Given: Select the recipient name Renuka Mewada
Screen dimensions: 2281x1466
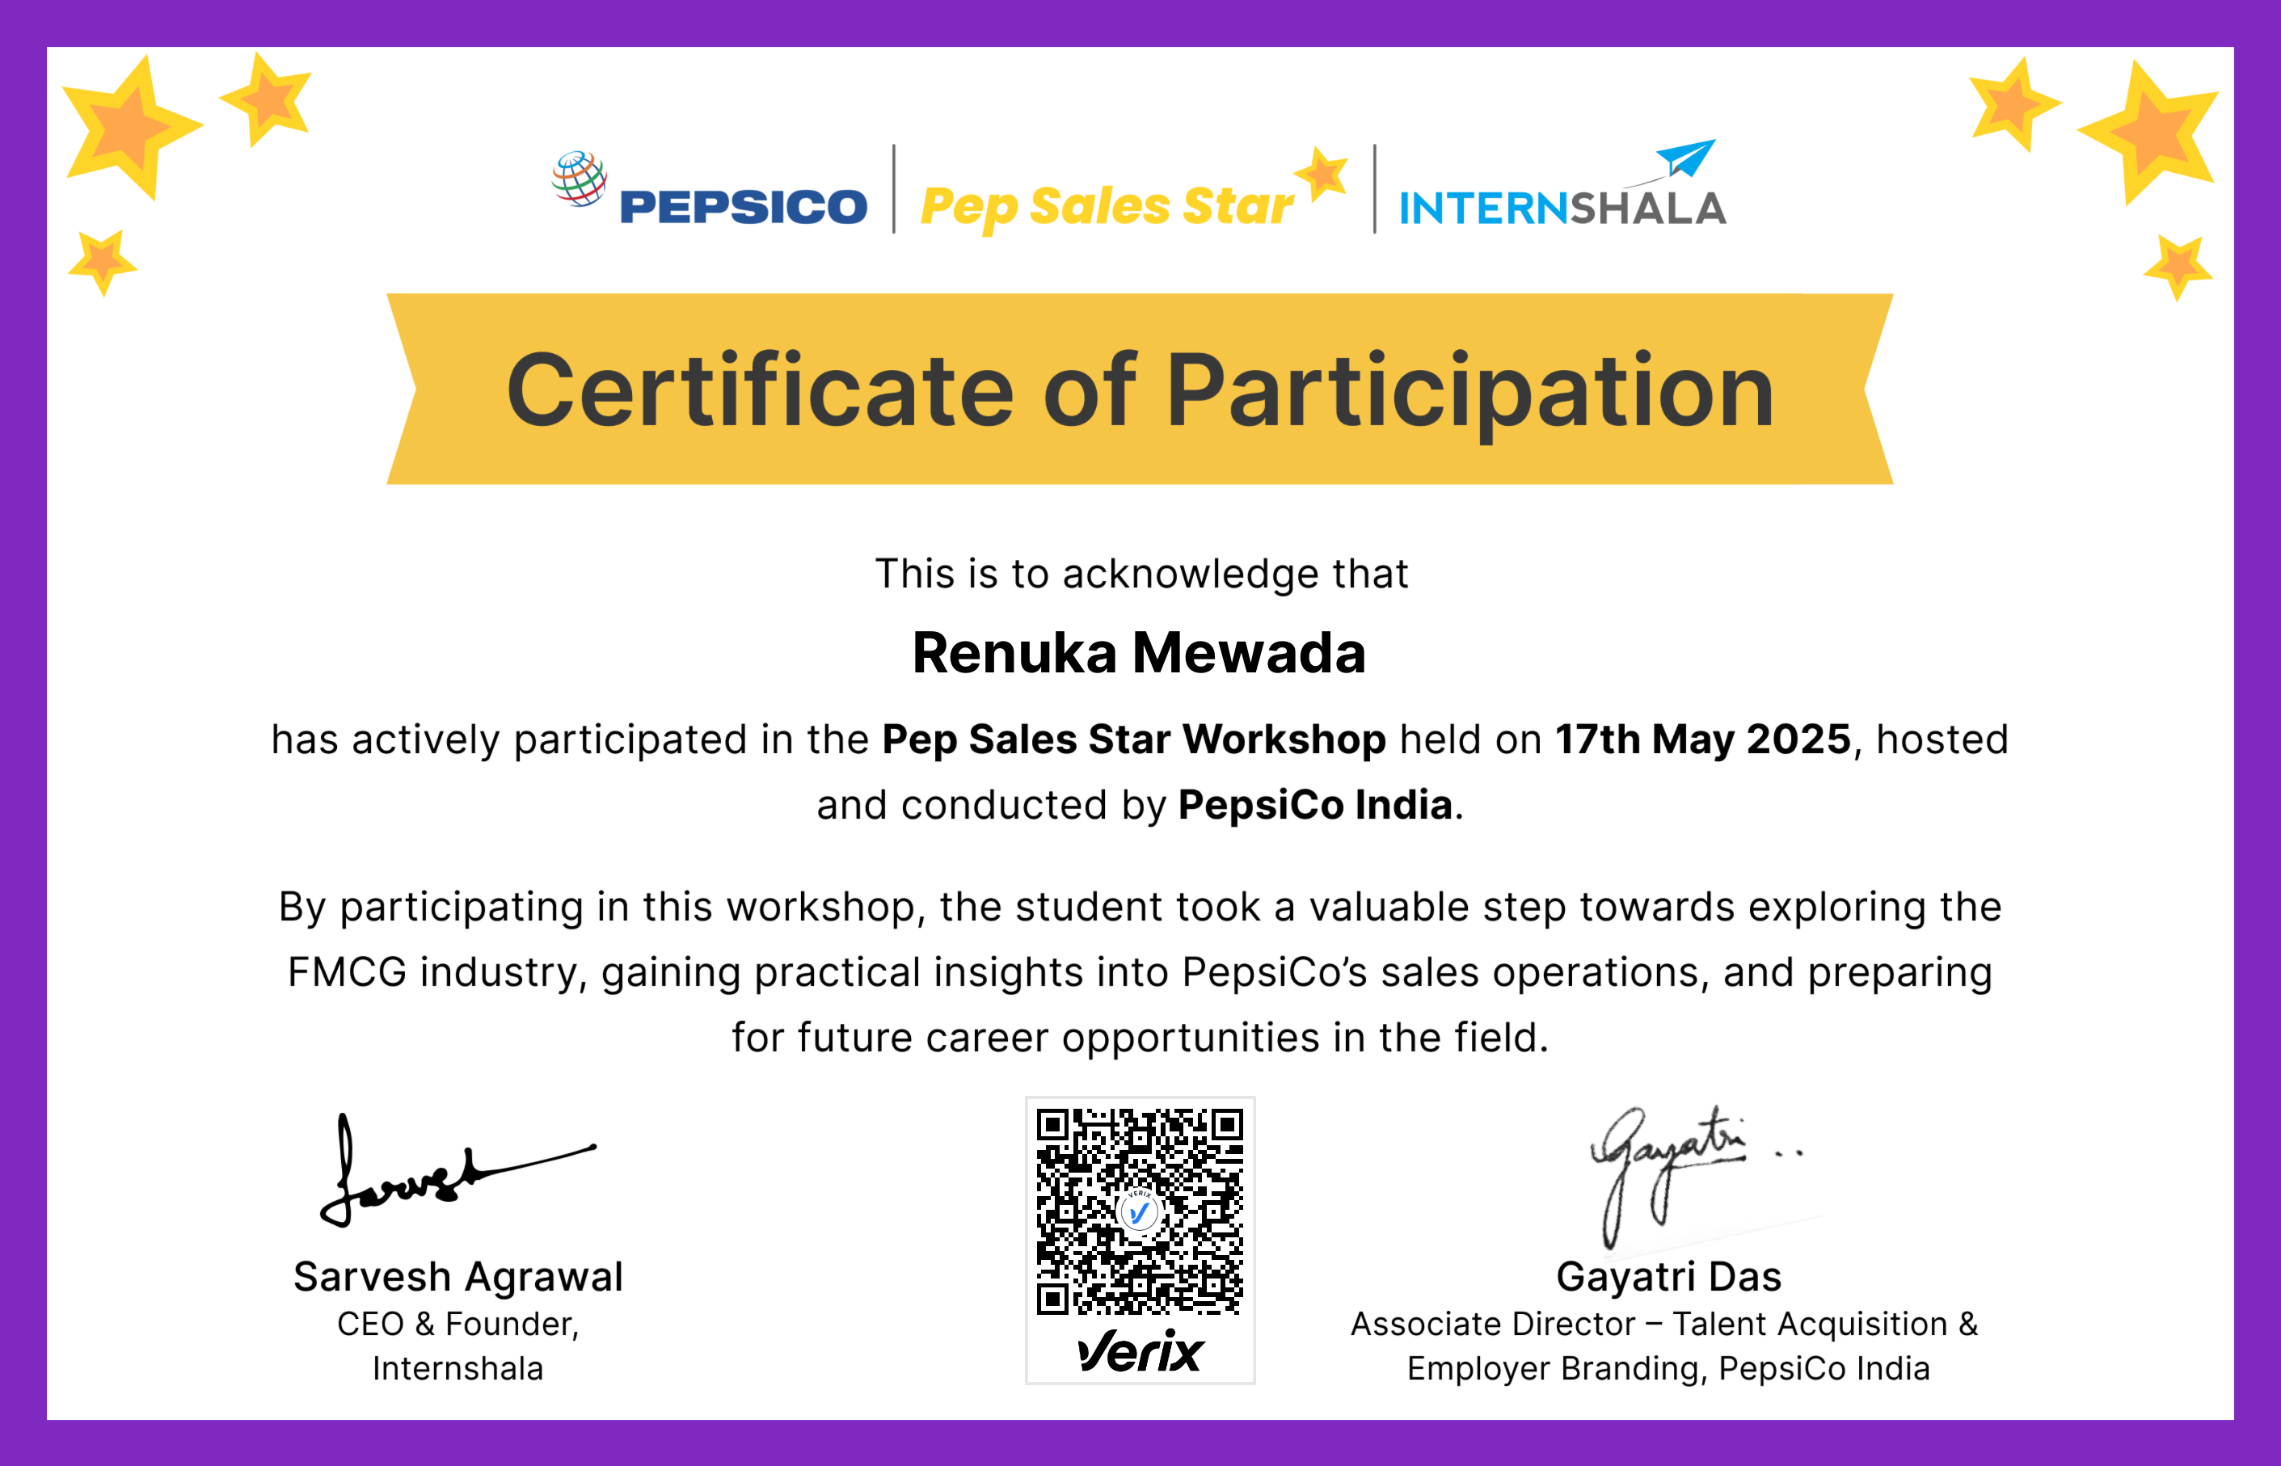Looking at the screenshot, I should tap(1140, 653).
